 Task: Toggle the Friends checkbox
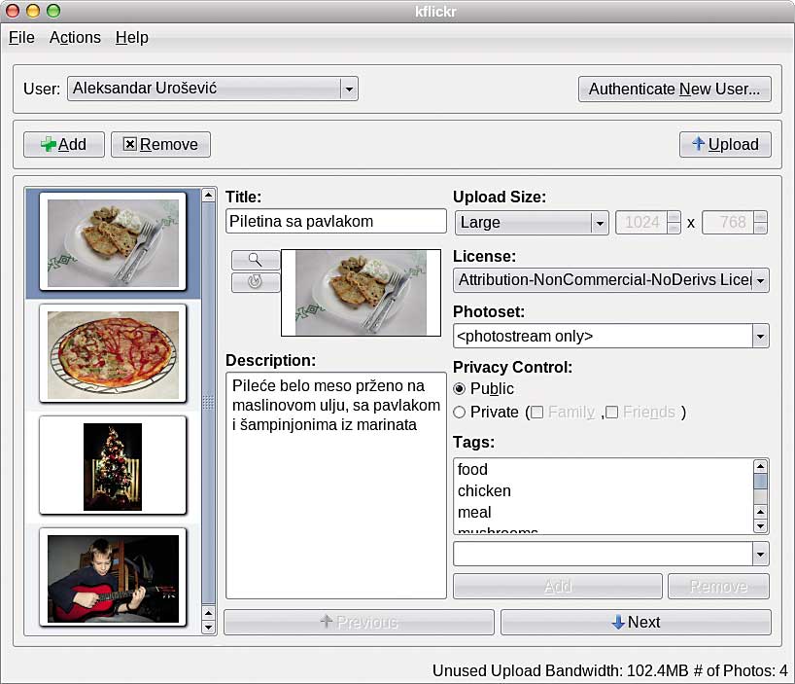click(x=612, y=412)
